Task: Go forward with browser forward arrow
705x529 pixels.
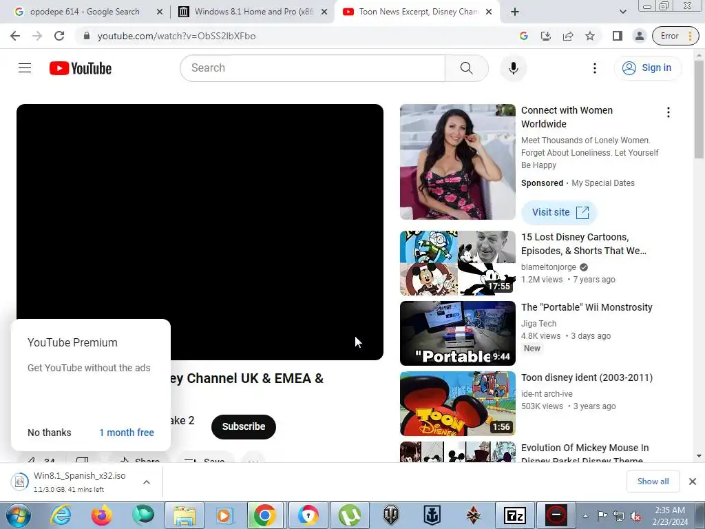Action: (37, 36)
